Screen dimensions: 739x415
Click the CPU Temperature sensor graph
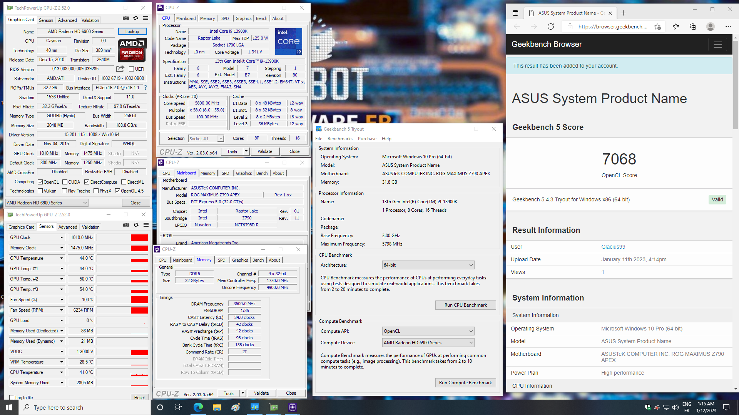122,372
